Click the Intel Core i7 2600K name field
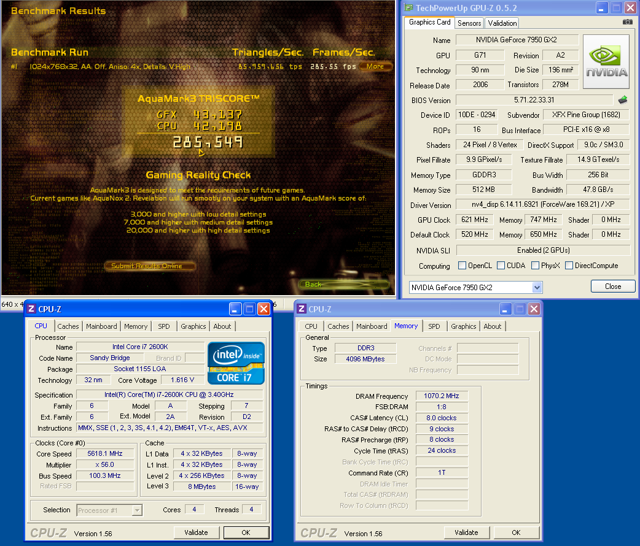Image resolution: width=640 pixels, height=546 pixels. [140, 347]
